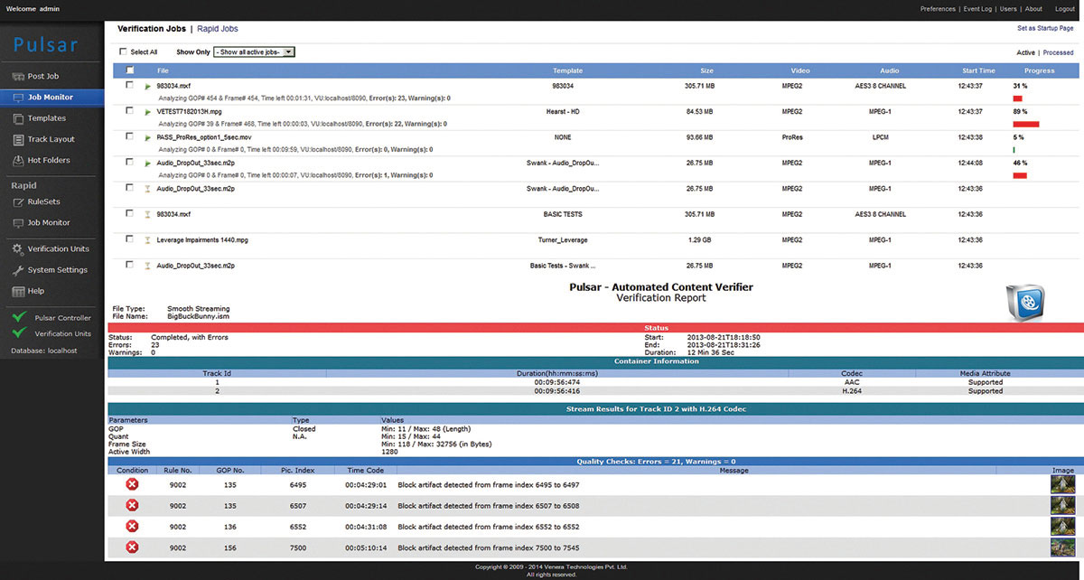Viewport: 1084px width, 580px height.
Task: Tick the checkbox in the File column header
Action: pyautogui.click(x=130, y=70)
